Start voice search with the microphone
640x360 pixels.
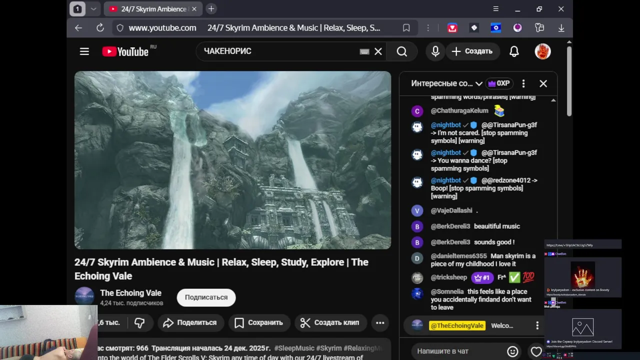tap(435, 51)
